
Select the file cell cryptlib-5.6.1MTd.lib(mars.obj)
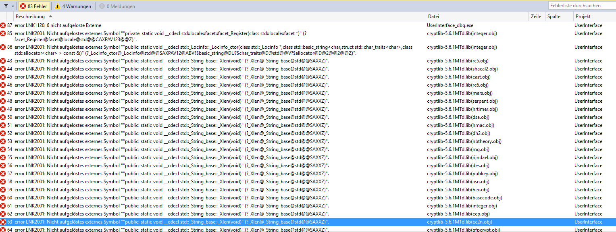click(460, 93)
